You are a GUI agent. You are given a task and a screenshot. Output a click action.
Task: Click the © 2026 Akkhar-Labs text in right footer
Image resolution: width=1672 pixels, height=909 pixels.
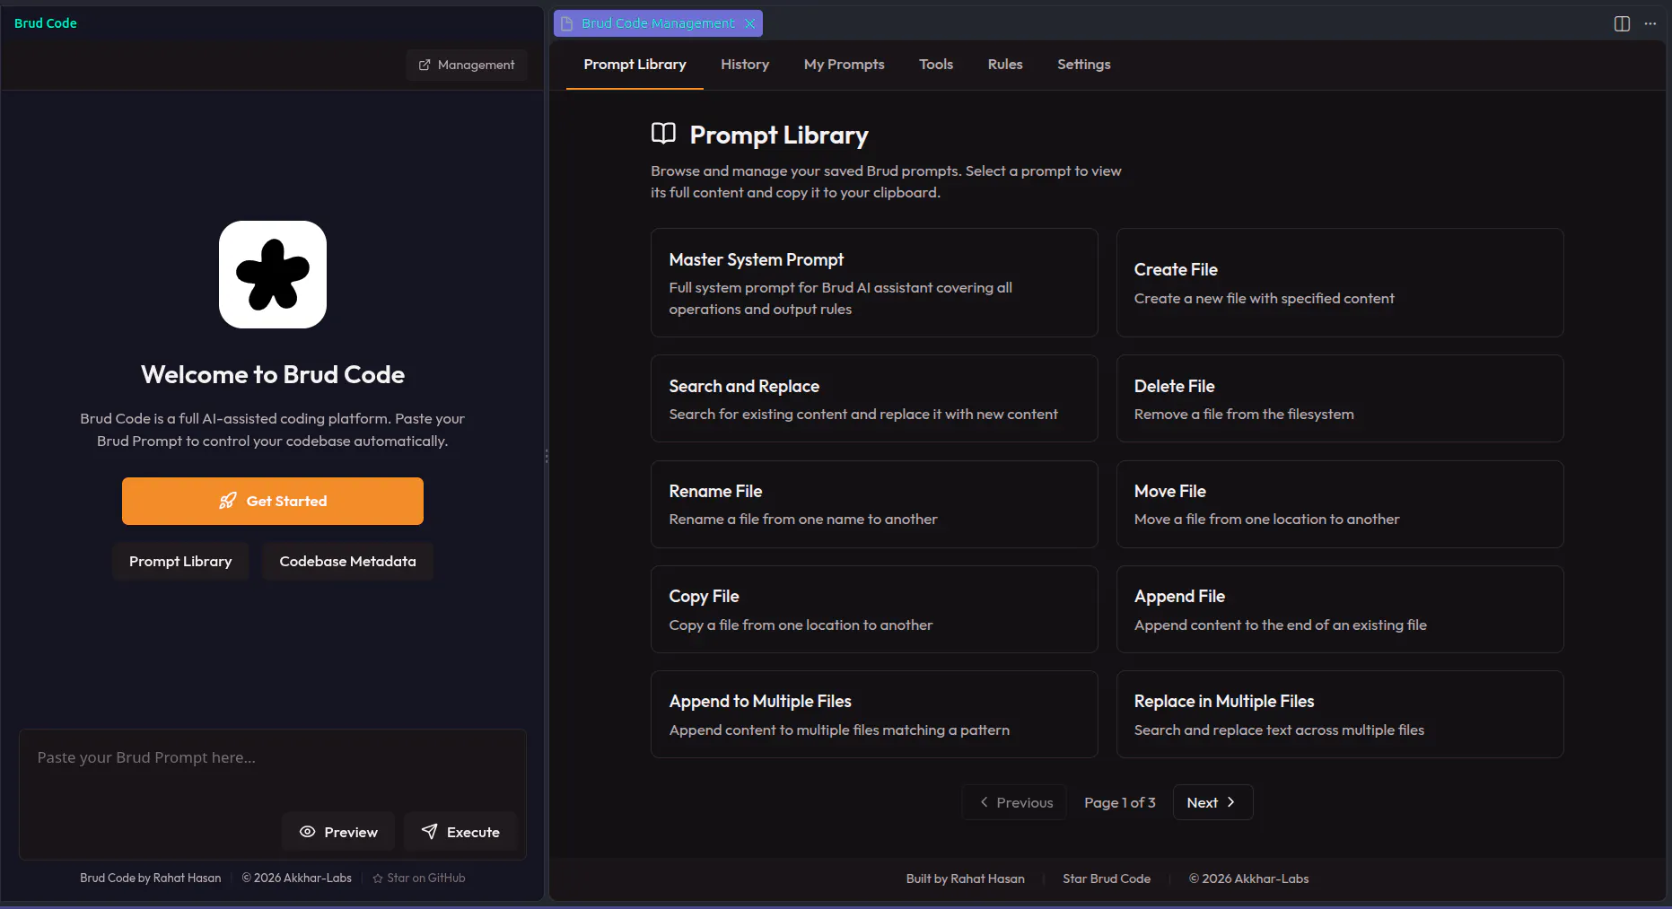1248,878
